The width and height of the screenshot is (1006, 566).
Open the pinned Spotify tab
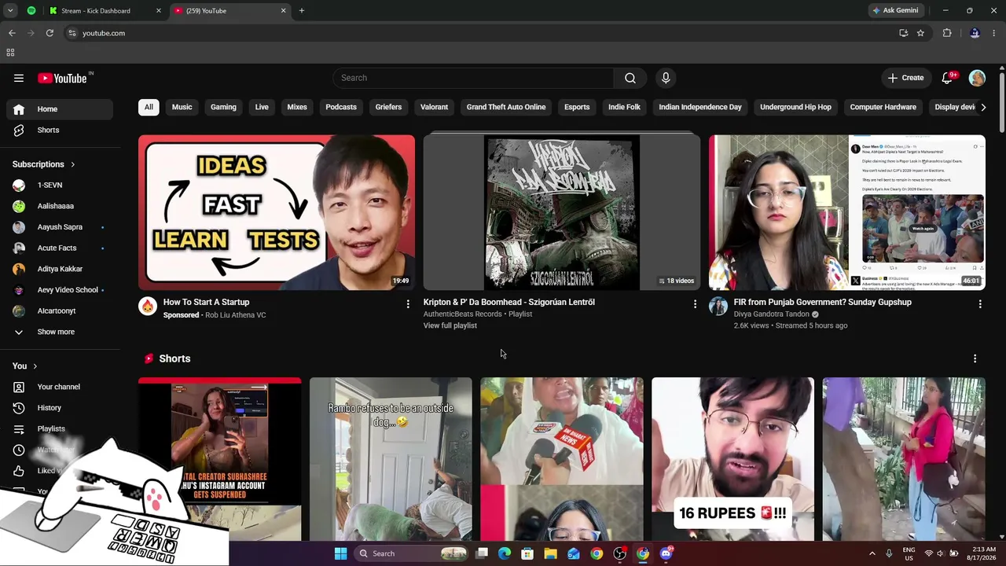pyautogui.click(x=31, y=11)
